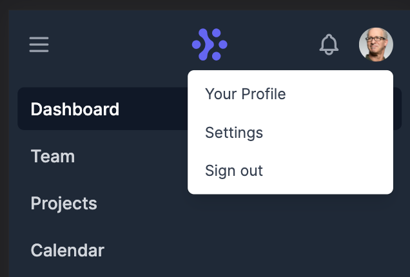Collapse the mobile navigation with three-line icon
Screen dimensions: 410x277
point(39,44)
